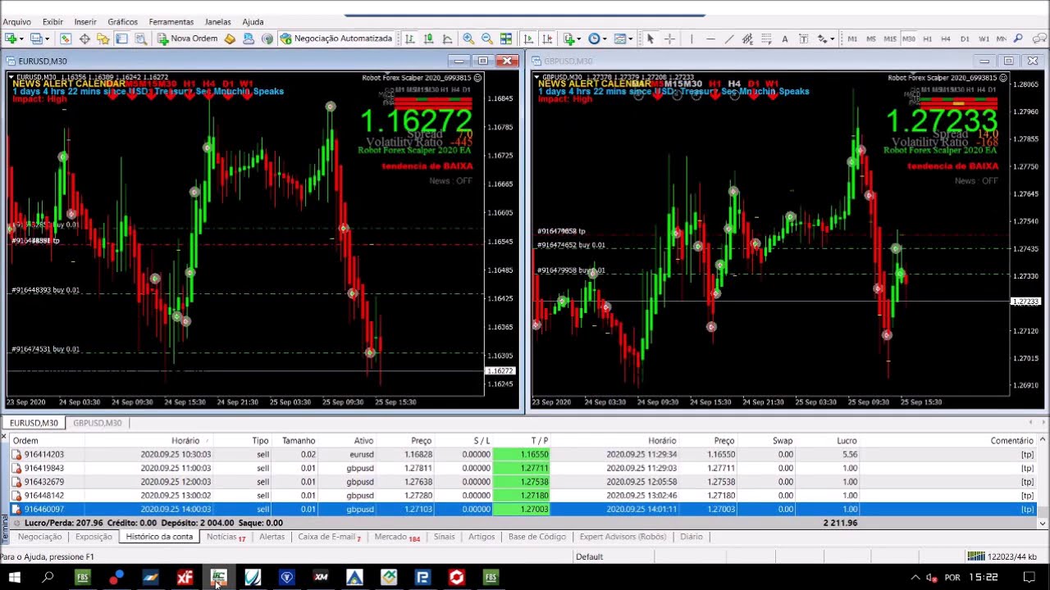Switch to the GBPUSD,M30 chart tab

click(97, 423)
